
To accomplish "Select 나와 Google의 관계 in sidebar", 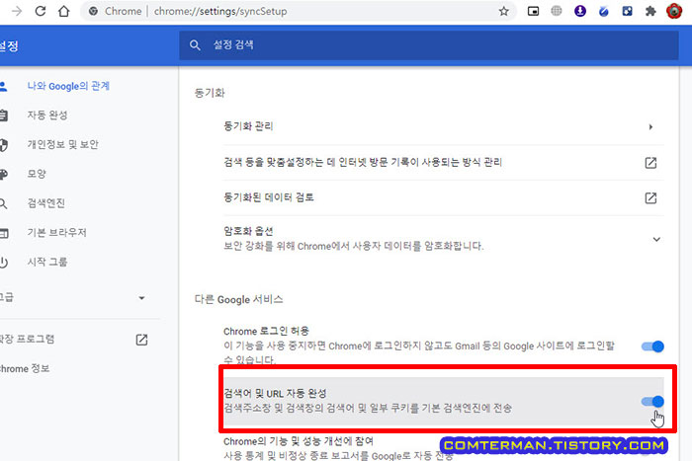I will [68, 86].
